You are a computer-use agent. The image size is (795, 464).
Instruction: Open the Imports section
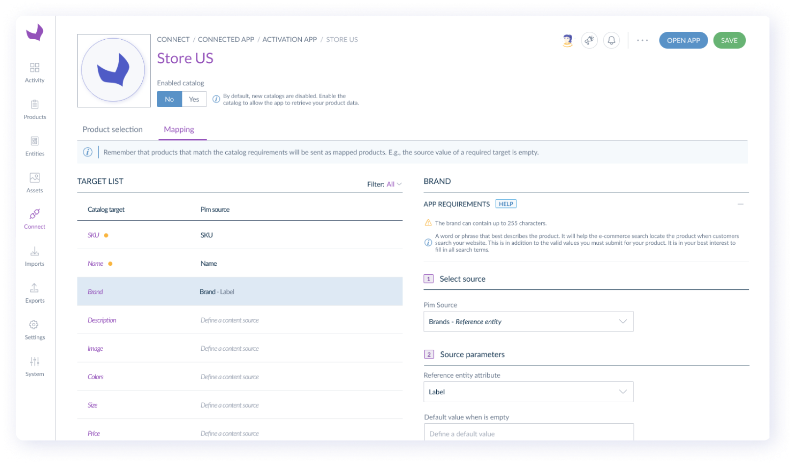click(34, 256)
